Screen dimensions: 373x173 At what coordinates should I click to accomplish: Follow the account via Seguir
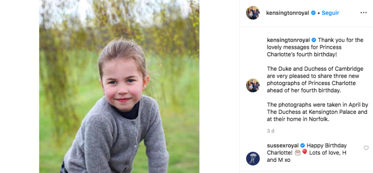point(330,13)
